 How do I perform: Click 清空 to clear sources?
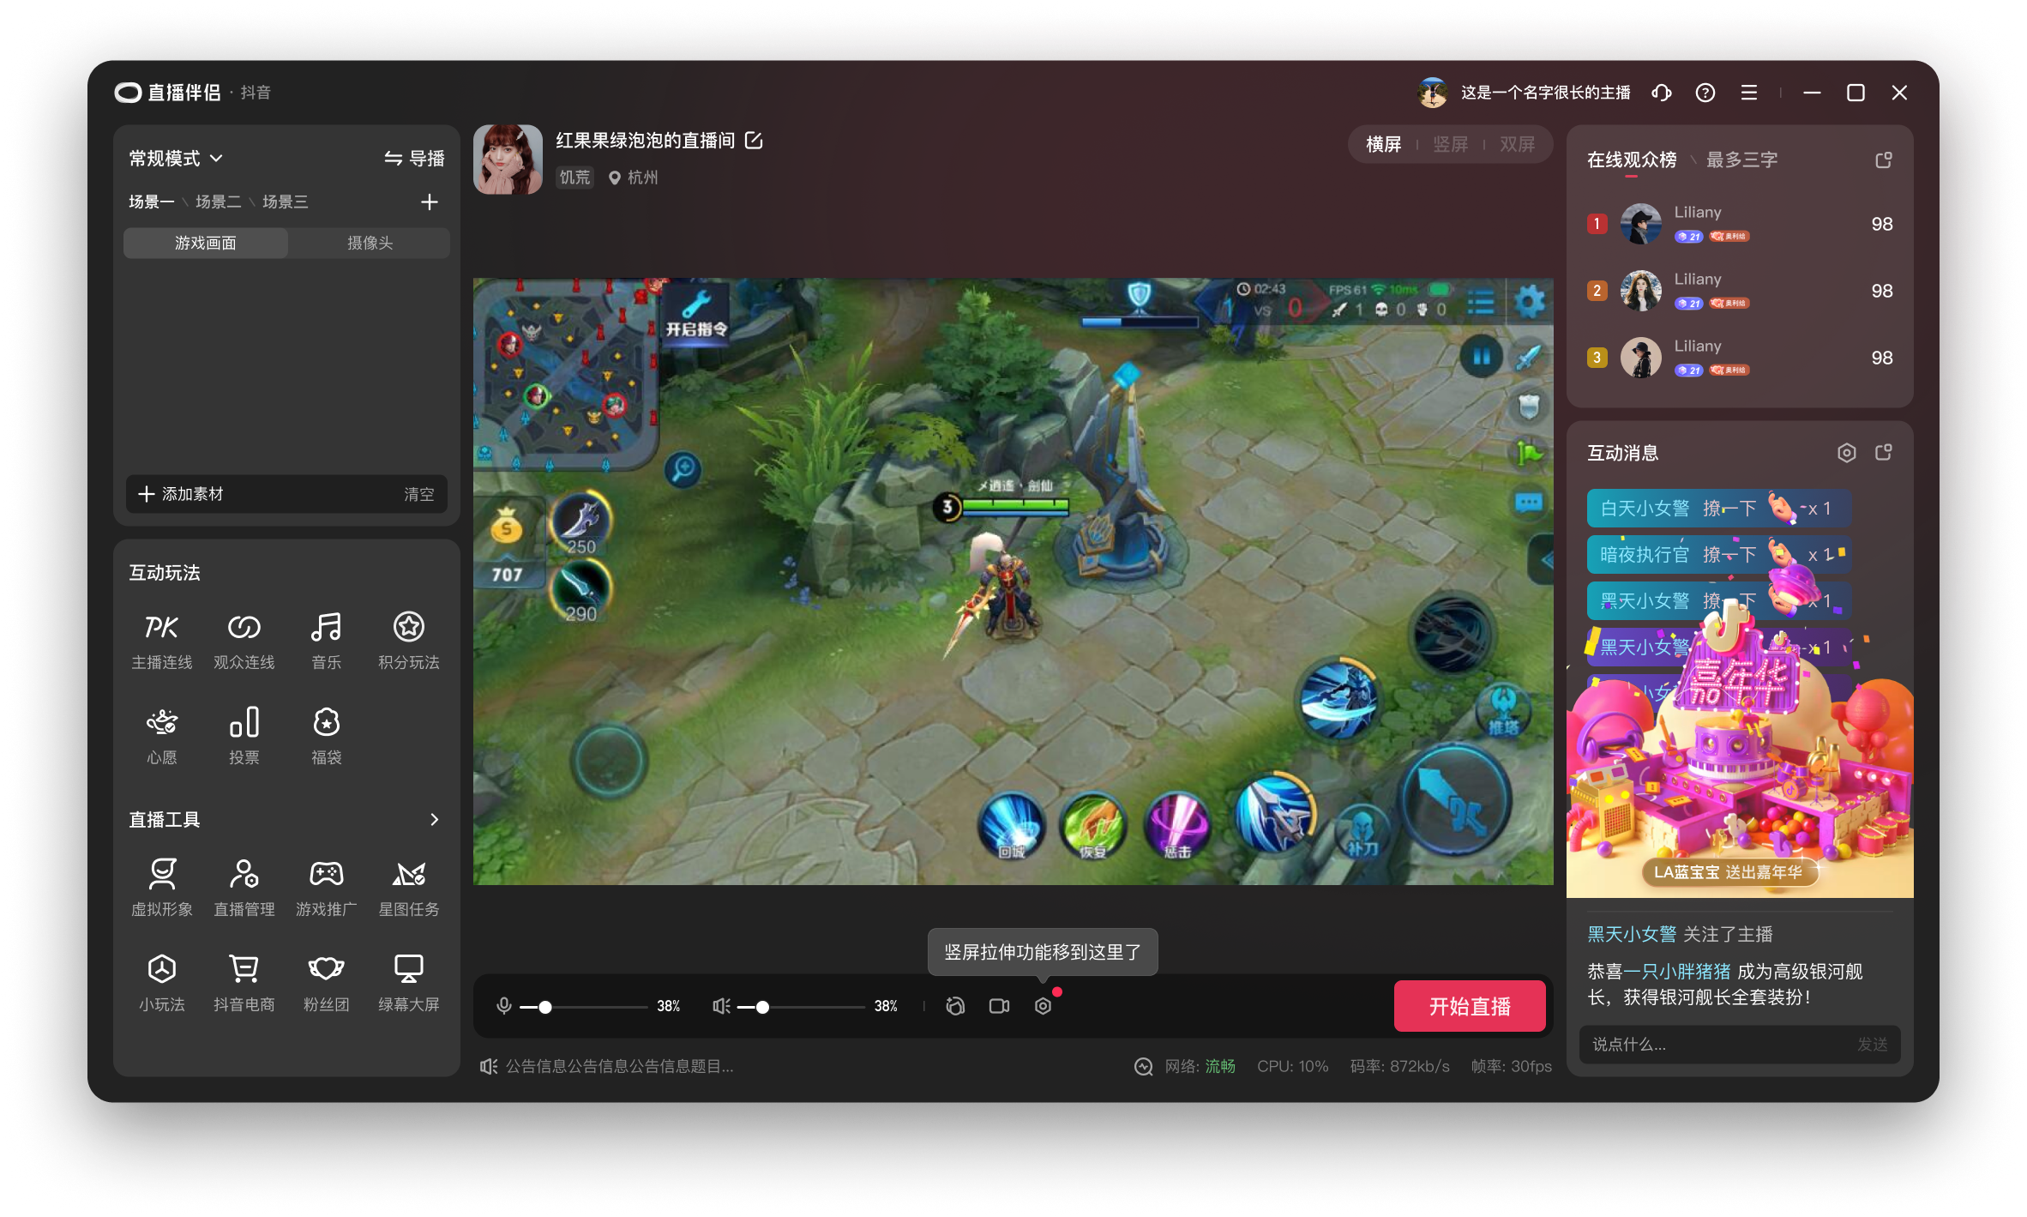418,494
